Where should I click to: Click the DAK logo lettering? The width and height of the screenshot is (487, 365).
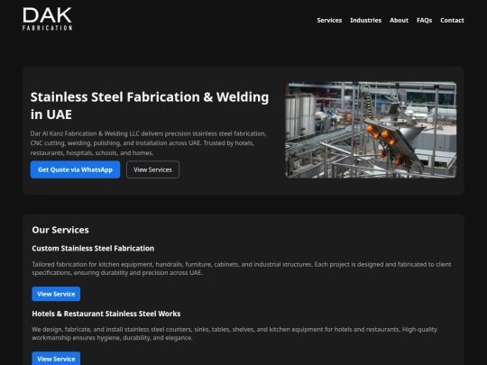click(x=47, y=15)
